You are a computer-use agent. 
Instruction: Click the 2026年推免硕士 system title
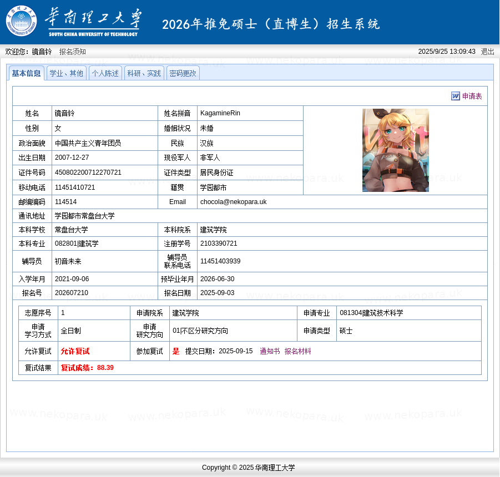coord(271,24)
